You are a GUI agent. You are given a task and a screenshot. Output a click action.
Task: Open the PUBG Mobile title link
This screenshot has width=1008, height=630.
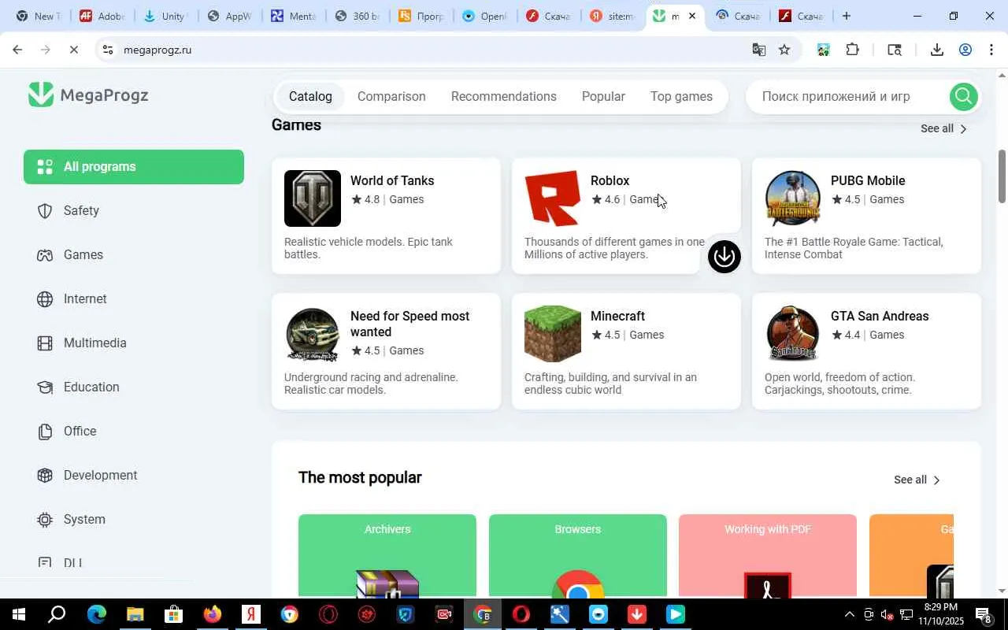[868, 180]
